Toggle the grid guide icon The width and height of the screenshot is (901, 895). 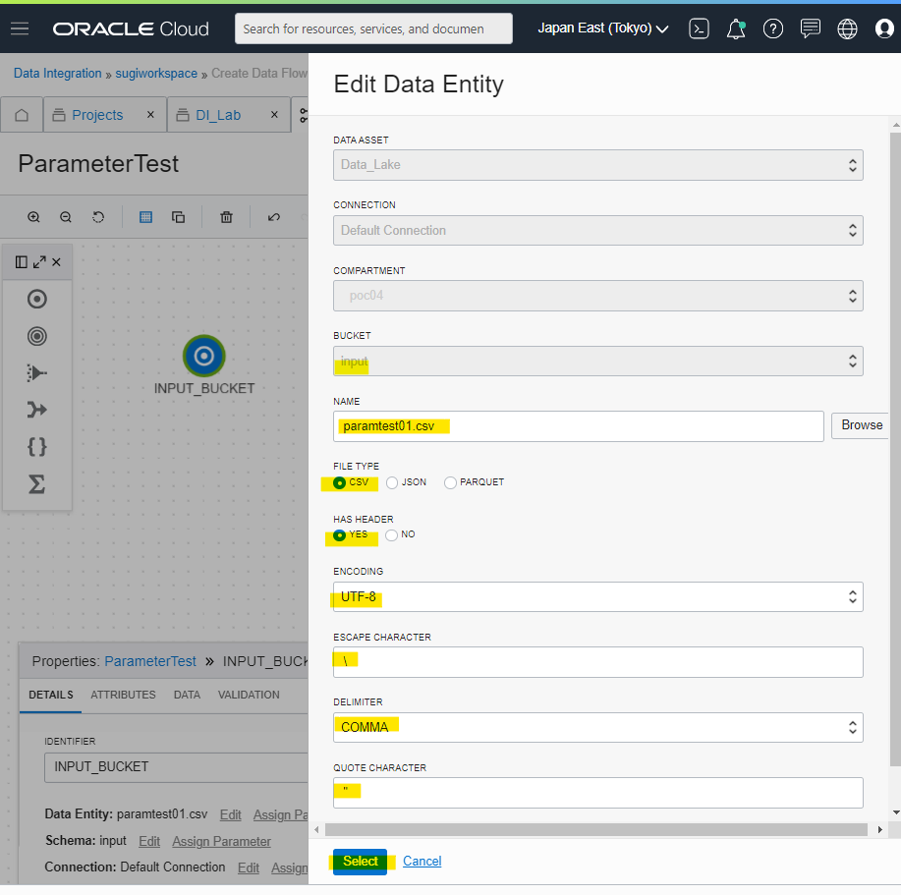[x=146, y=217]
